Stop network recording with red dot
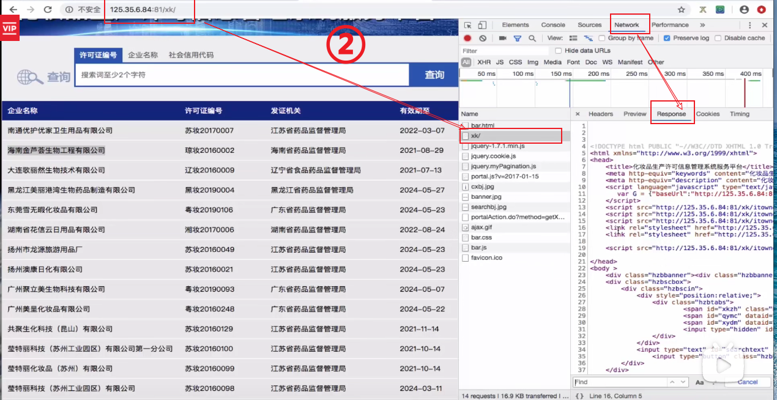 (x=467, y=38)
